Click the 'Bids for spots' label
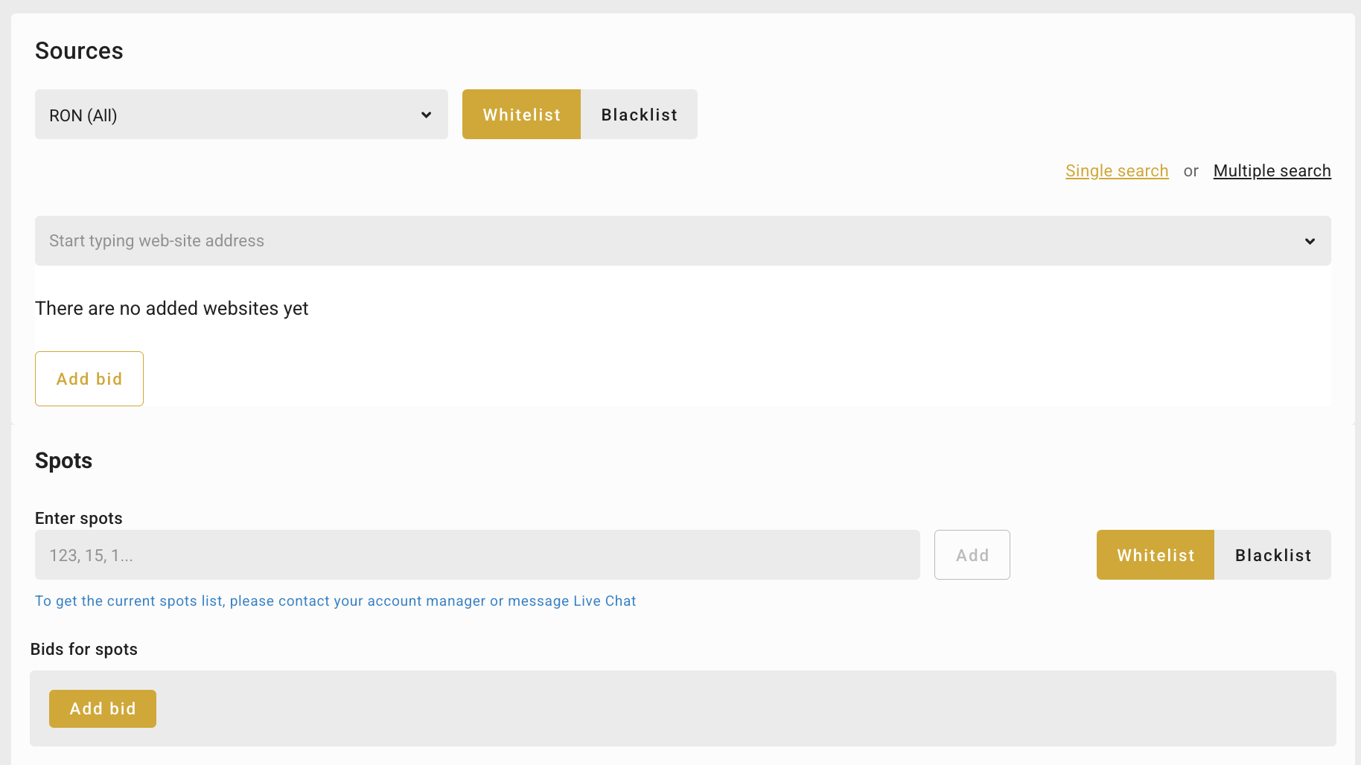This screenshot has height=765, width=1361. (x=84, y=650)
